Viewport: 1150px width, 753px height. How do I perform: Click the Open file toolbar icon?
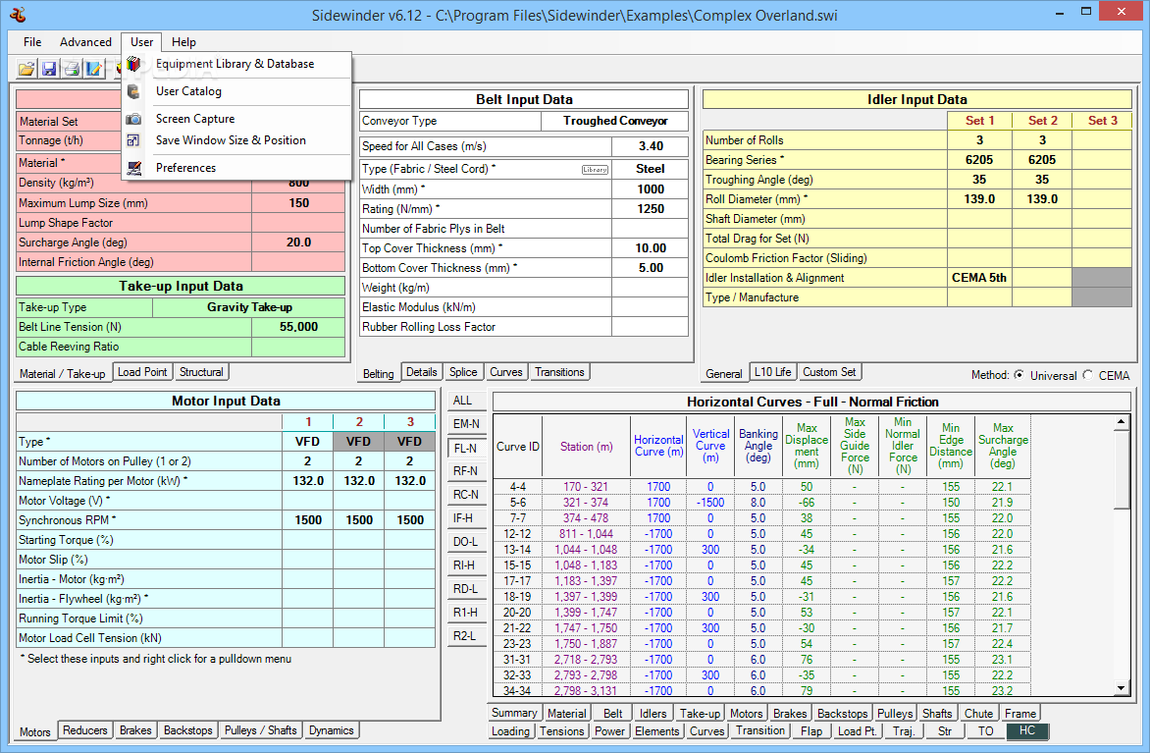26,68
